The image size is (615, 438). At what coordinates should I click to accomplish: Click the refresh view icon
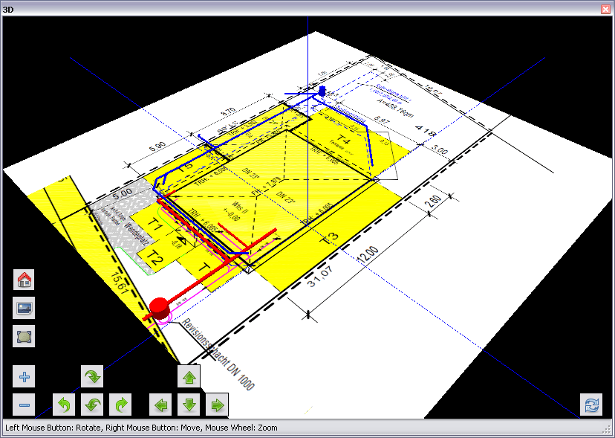[x=591, y=405]
